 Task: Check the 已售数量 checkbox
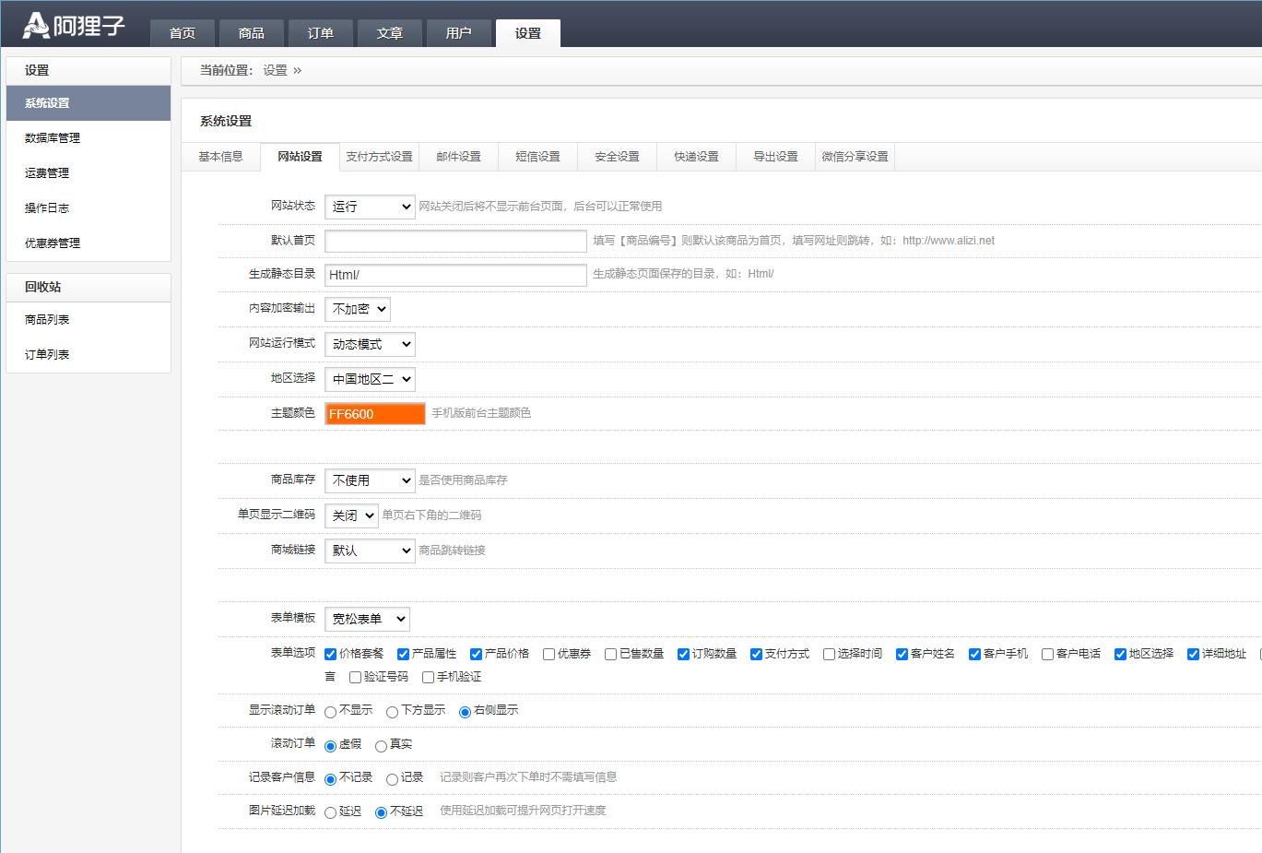[x=610, y=654]
